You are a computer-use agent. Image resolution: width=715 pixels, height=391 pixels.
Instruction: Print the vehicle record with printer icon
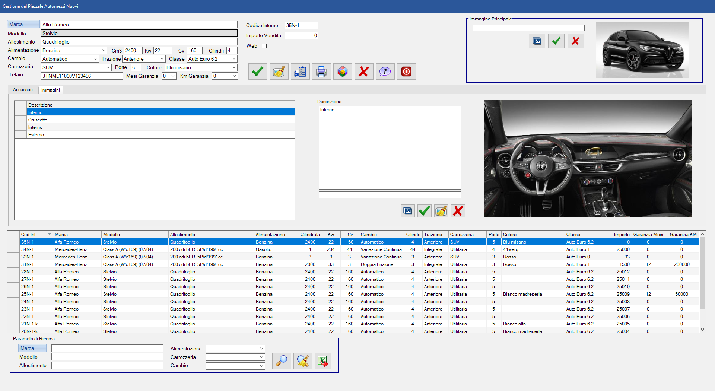point(321,71)
